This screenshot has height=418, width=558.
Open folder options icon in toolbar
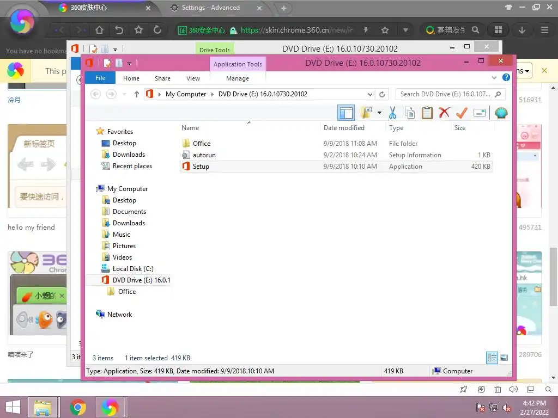coord(366,113)
